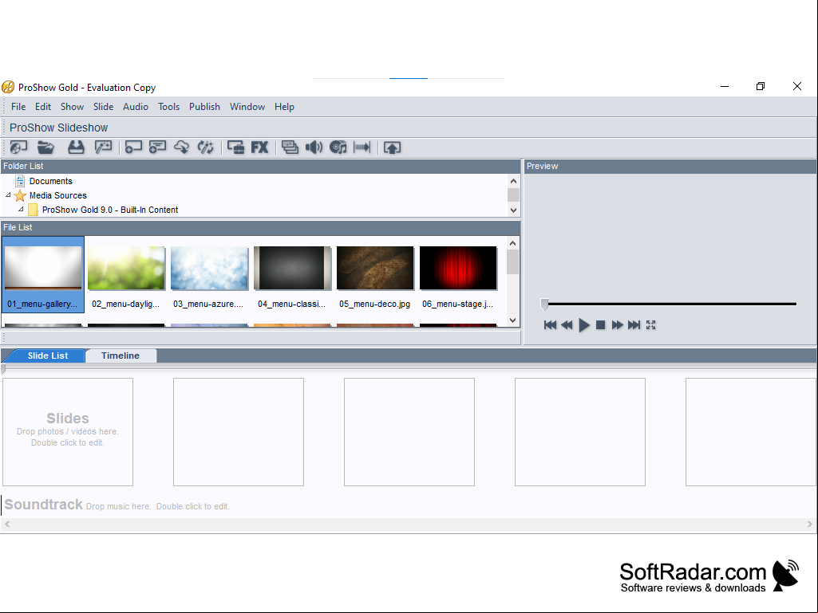This screenshot has width=818, height=613.
Task: Launch the Wizard magic wand tool
Action: pos(103,147)
